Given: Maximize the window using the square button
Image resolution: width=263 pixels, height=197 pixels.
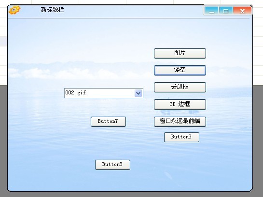Looking at the screenshot, I should coord(226,11).
